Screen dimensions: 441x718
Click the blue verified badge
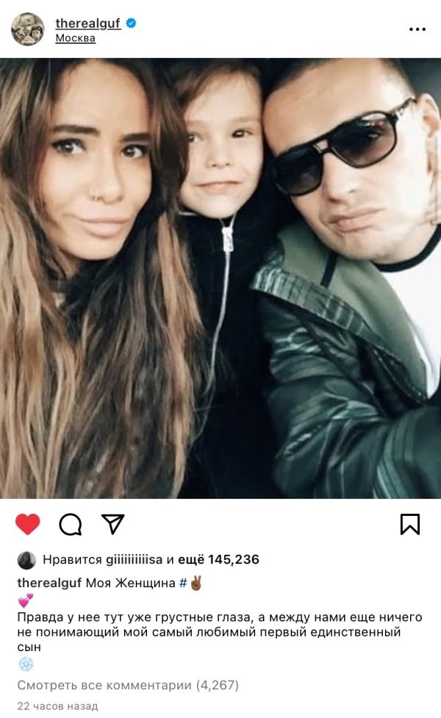tap(131, 23)
